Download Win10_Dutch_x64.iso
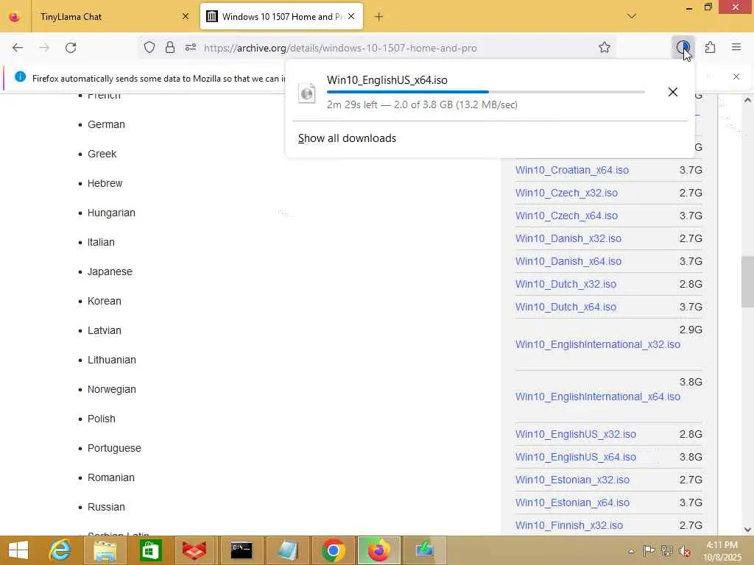Viewport: 754px width, 565px height. (566, 307)
